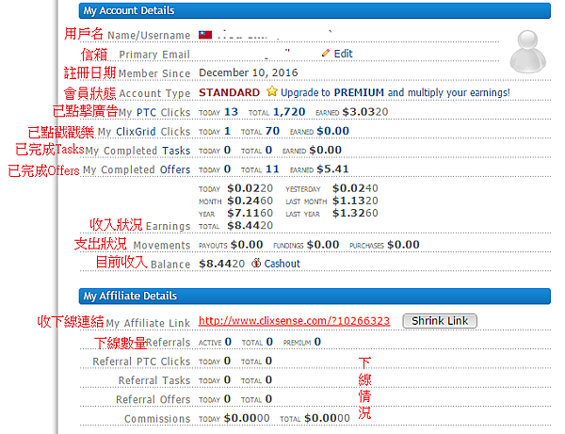Click the Referrals premium count 0
Image resolution: width=565 pixels, height=434 pixels.
317,342
